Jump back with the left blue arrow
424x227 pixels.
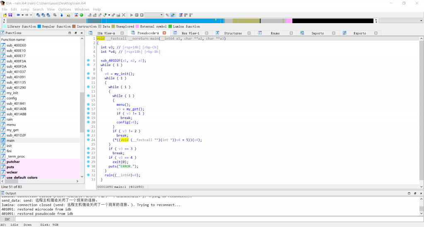tap(18, 15)
